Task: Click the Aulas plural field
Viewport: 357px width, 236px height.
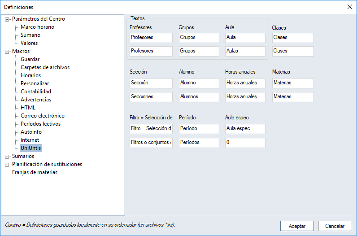Action: click(245, 51)
